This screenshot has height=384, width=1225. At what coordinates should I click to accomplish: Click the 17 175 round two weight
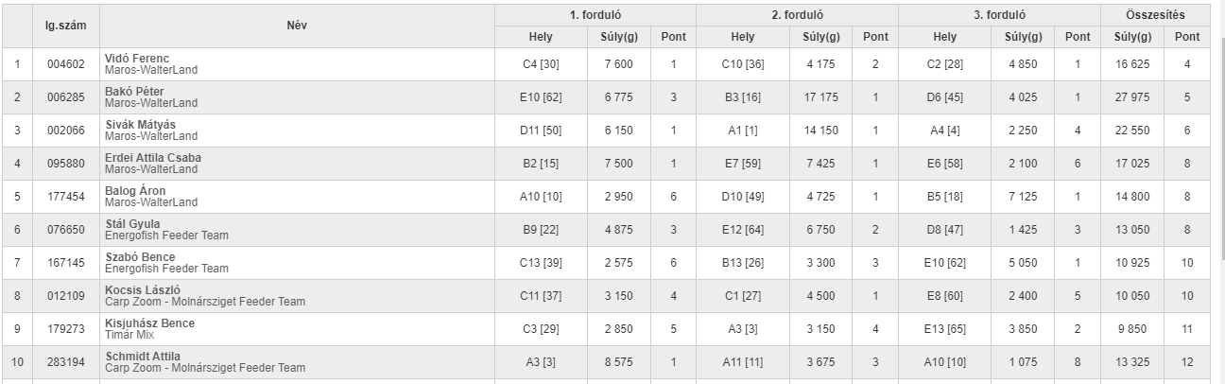pyautogui.click(x=821, y=97)
